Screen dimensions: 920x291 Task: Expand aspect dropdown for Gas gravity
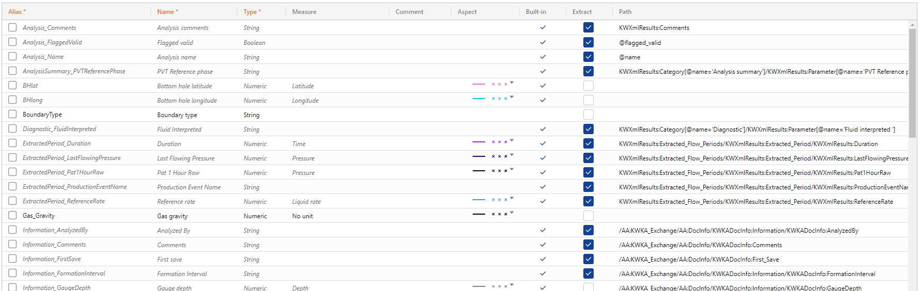pos(512,213)
